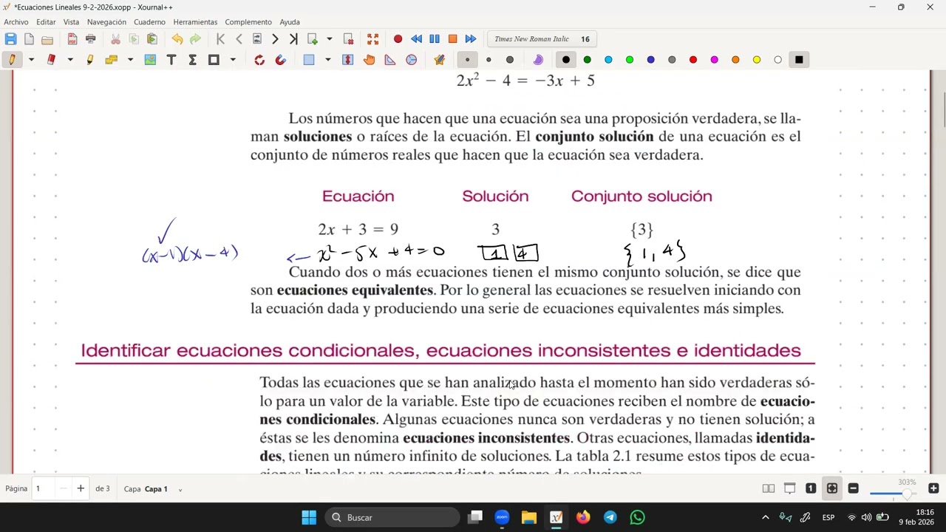
Task: Open the Vista menu
Action: (71, 22)
